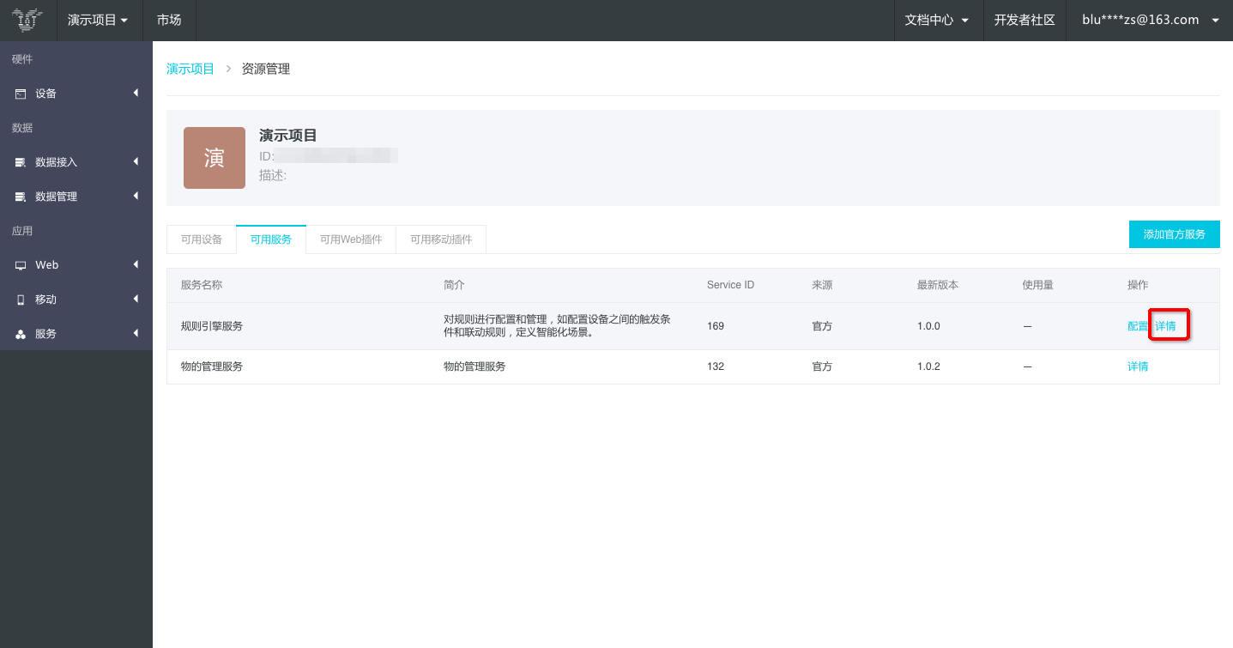Click Service ID value 169
This screenshot has height=648, width=1233.
pos(716,326)
